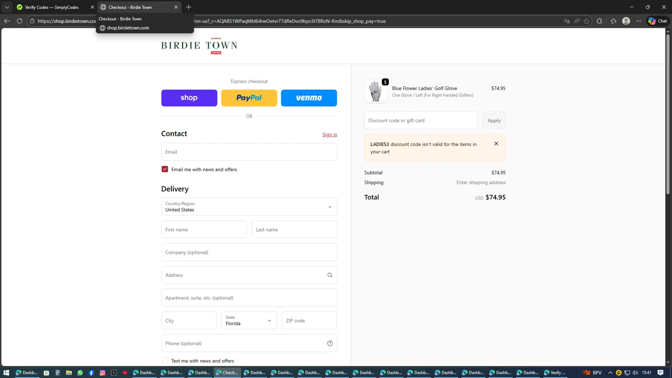Viewport: 672px width, 378px height.
Task: Click the Birdie Town logo
Action: point(199,46)
